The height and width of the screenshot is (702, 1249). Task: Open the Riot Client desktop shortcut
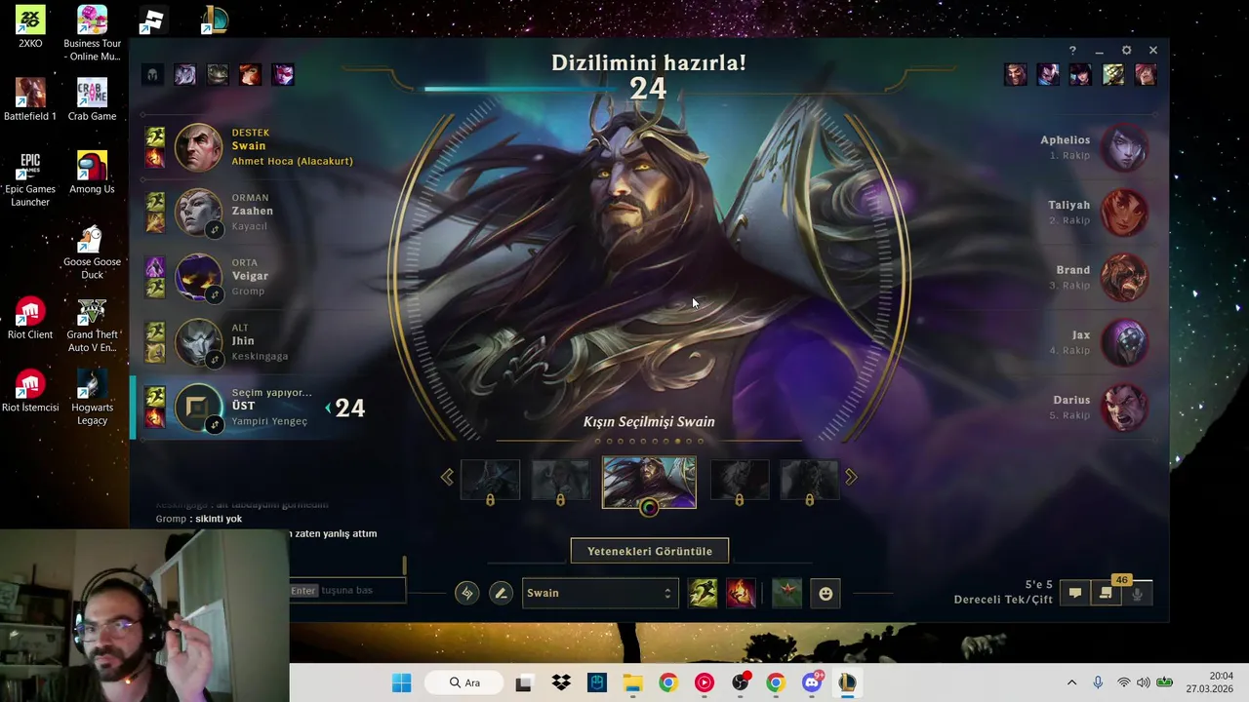(30, 318)
